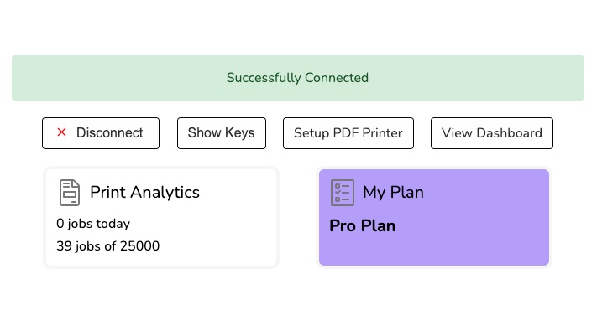Screen dimensions: 597x310
Task: Click the Print Analytics document icon
Action: coord(70,193)
